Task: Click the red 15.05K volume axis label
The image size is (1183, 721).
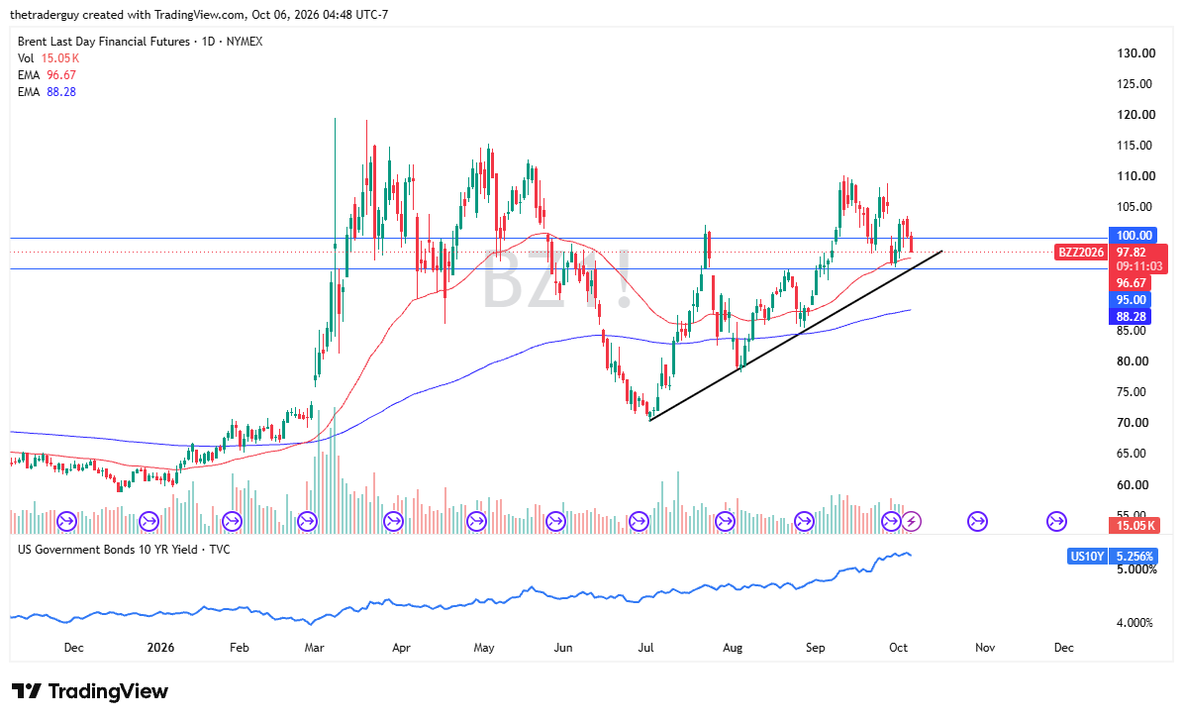Action: tap(1134, 526)
